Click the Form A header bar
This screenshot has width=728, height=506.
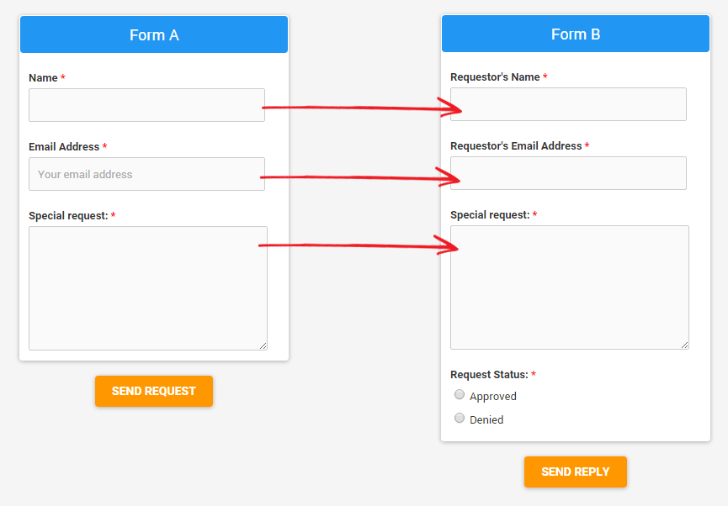point(154,34)
